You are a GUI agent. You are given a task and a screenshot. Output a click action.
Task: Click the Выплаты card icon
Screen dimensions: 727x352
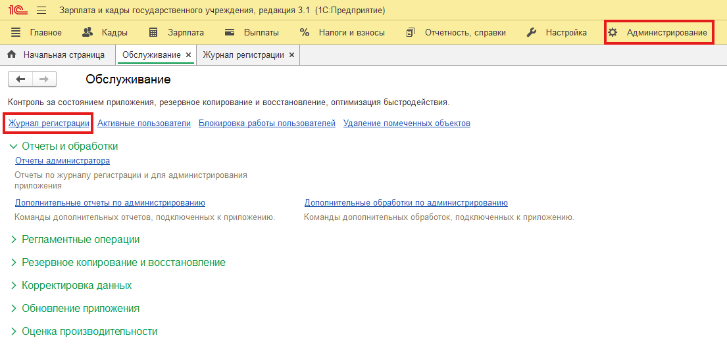coord(230,32)
